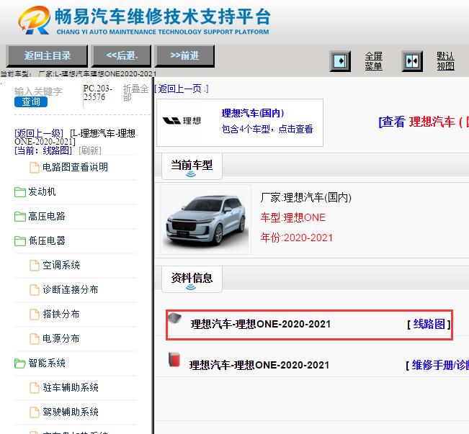This screenshot has height=434, width=469.
Task: Click the file icon beside 驻车辅助系统
Action: point(35,388)
